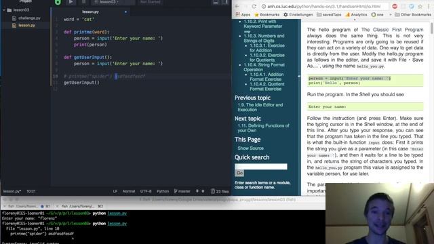
Task: Click the green power icon in Atom toolbar
Action: [58, 2]
